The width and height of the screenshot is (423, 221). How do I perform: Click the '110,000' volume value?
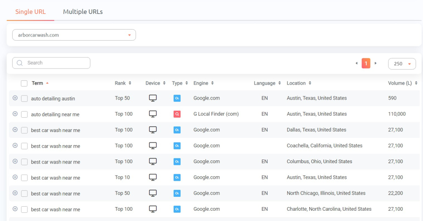point(397,114)
